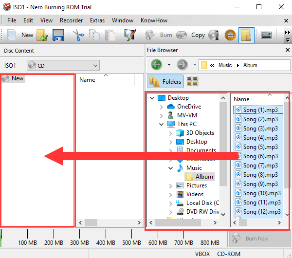Open the KnowHow menu
This screenshot has width=292, height=258.
click(x=154, y=20)
